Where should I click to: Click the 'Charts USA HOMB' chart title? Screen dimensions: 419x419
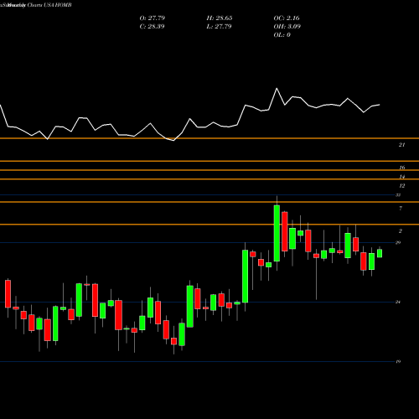tap(49, 5)
